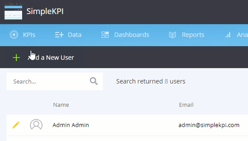
Task: Edit Admin Admin with pencil icon
Action: 16,125
